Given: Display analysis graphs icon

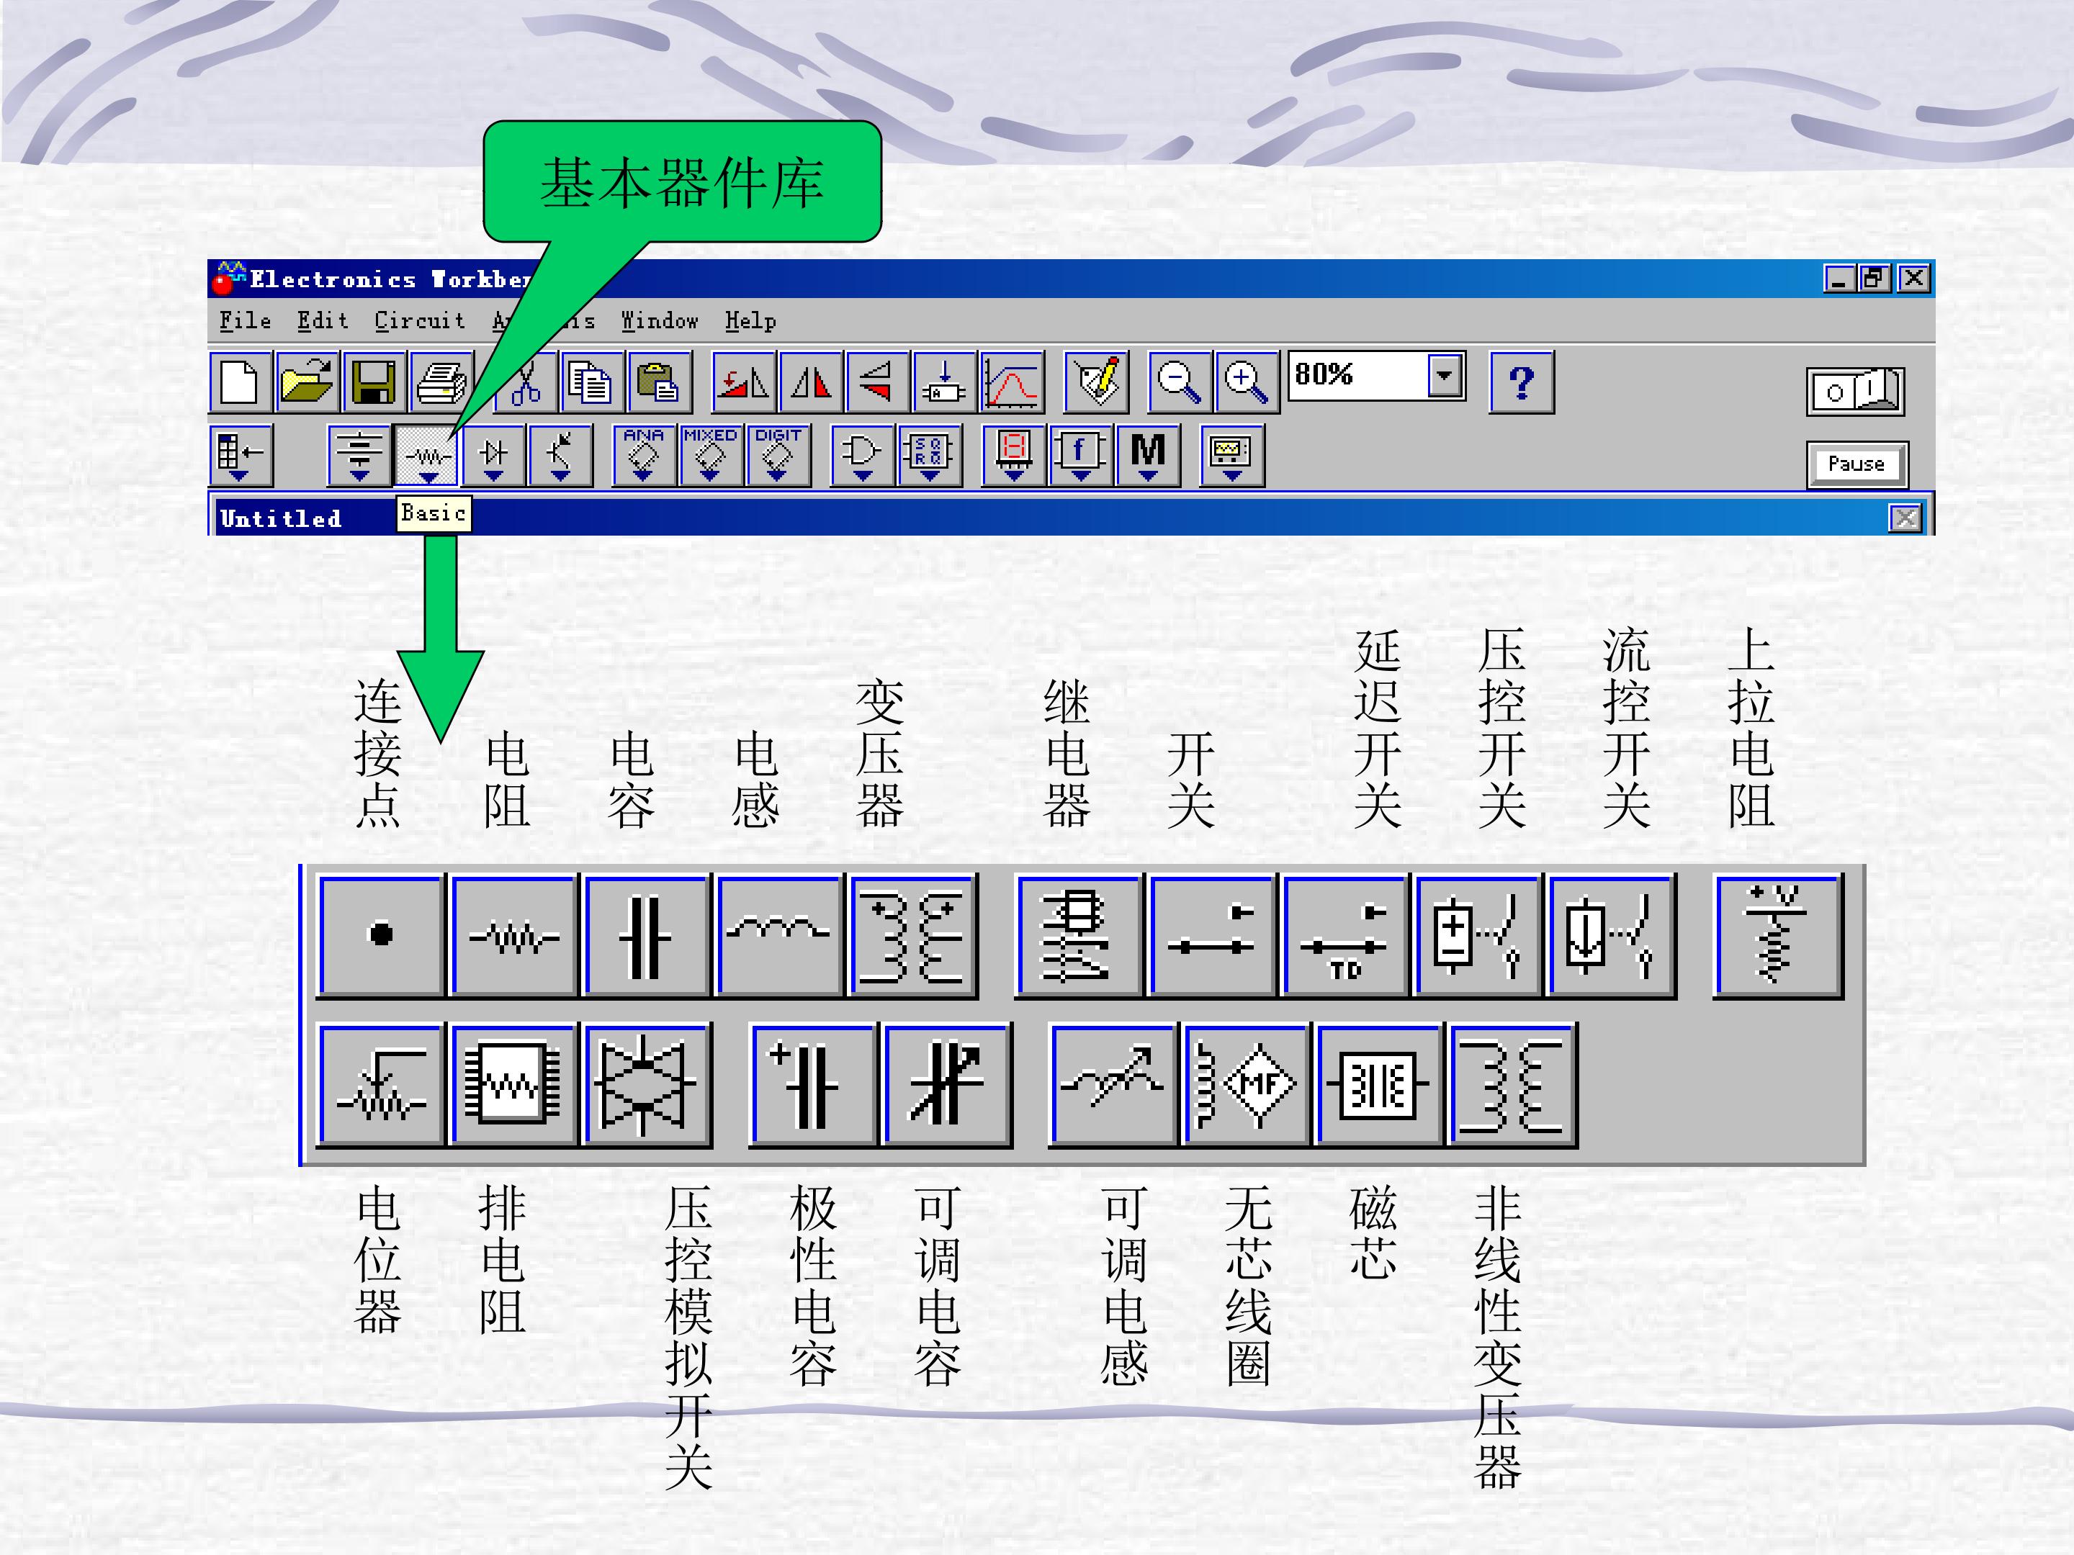Looking at the screenshot, I should pyautogui.click(x=1013, y=382).
